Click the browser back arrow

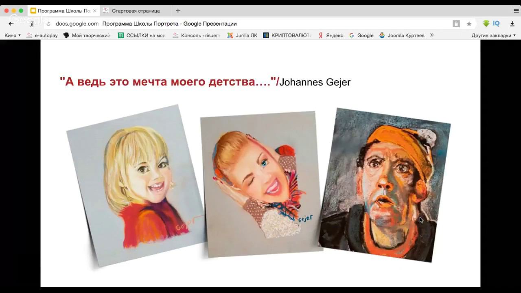pyautogui.click(x=11, y=24)
